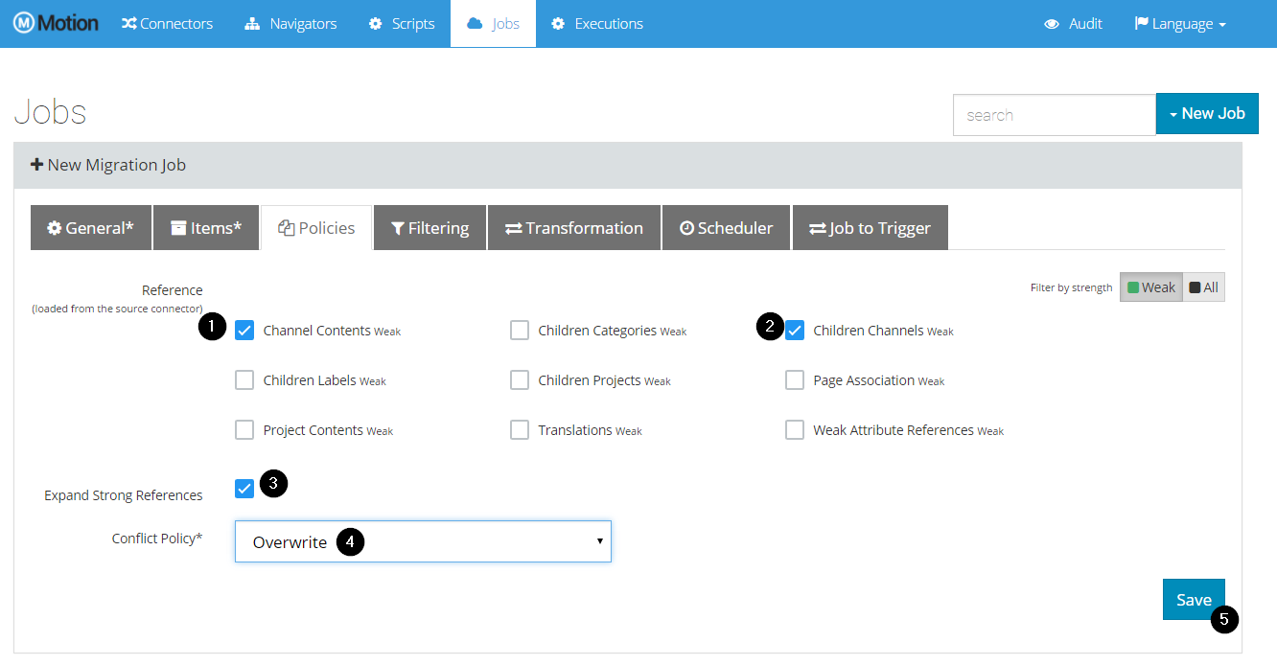Click the New Migration Job header
This screenshot has height=665, width=1277.
[x=628, y=165]
